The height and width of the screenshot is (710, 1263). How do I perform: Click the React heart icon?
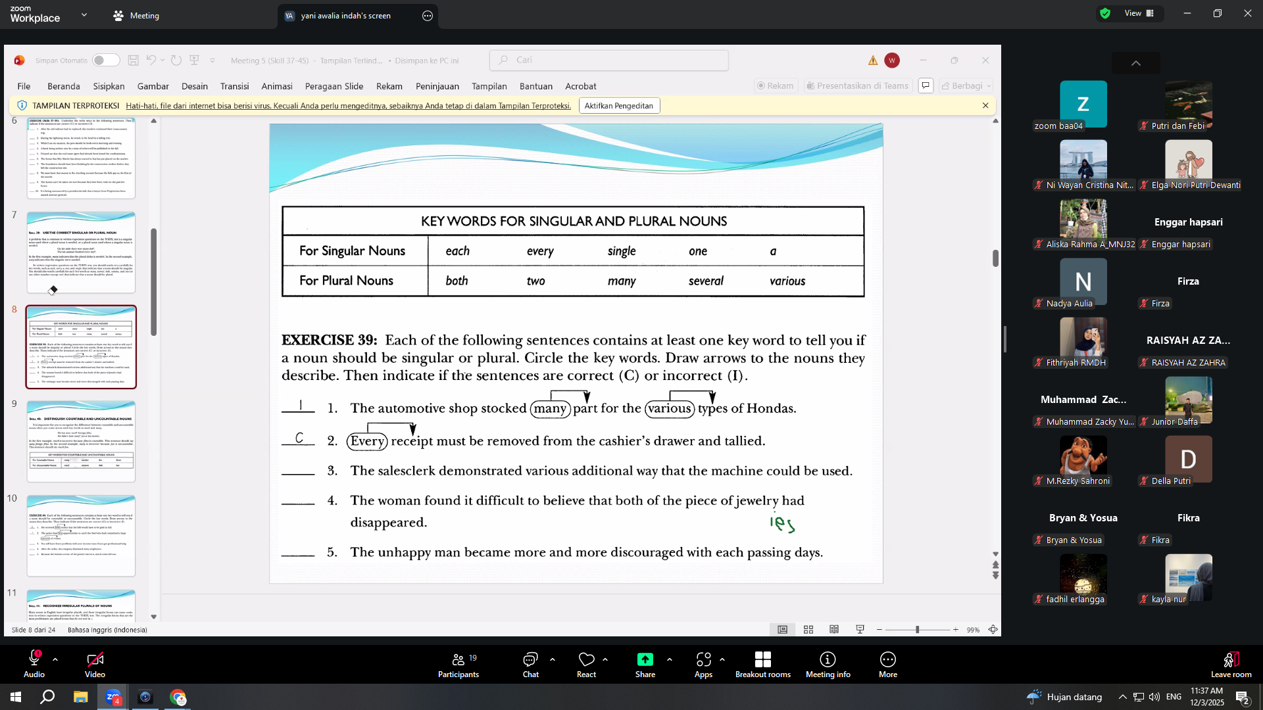pyautogui.click(x=586, y=659)
